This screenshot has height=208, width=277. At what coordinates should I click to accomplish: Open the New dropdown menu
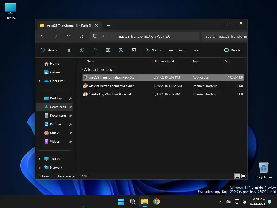49,50
